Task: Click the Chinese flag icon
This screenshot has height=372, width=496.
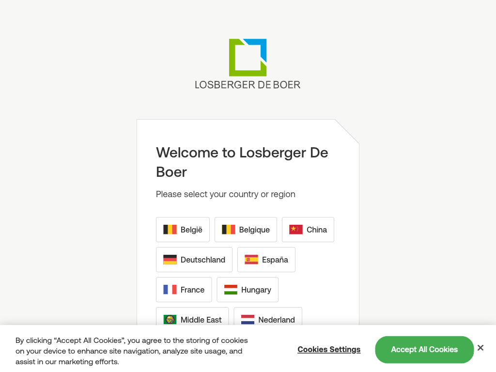Action: 296,230
